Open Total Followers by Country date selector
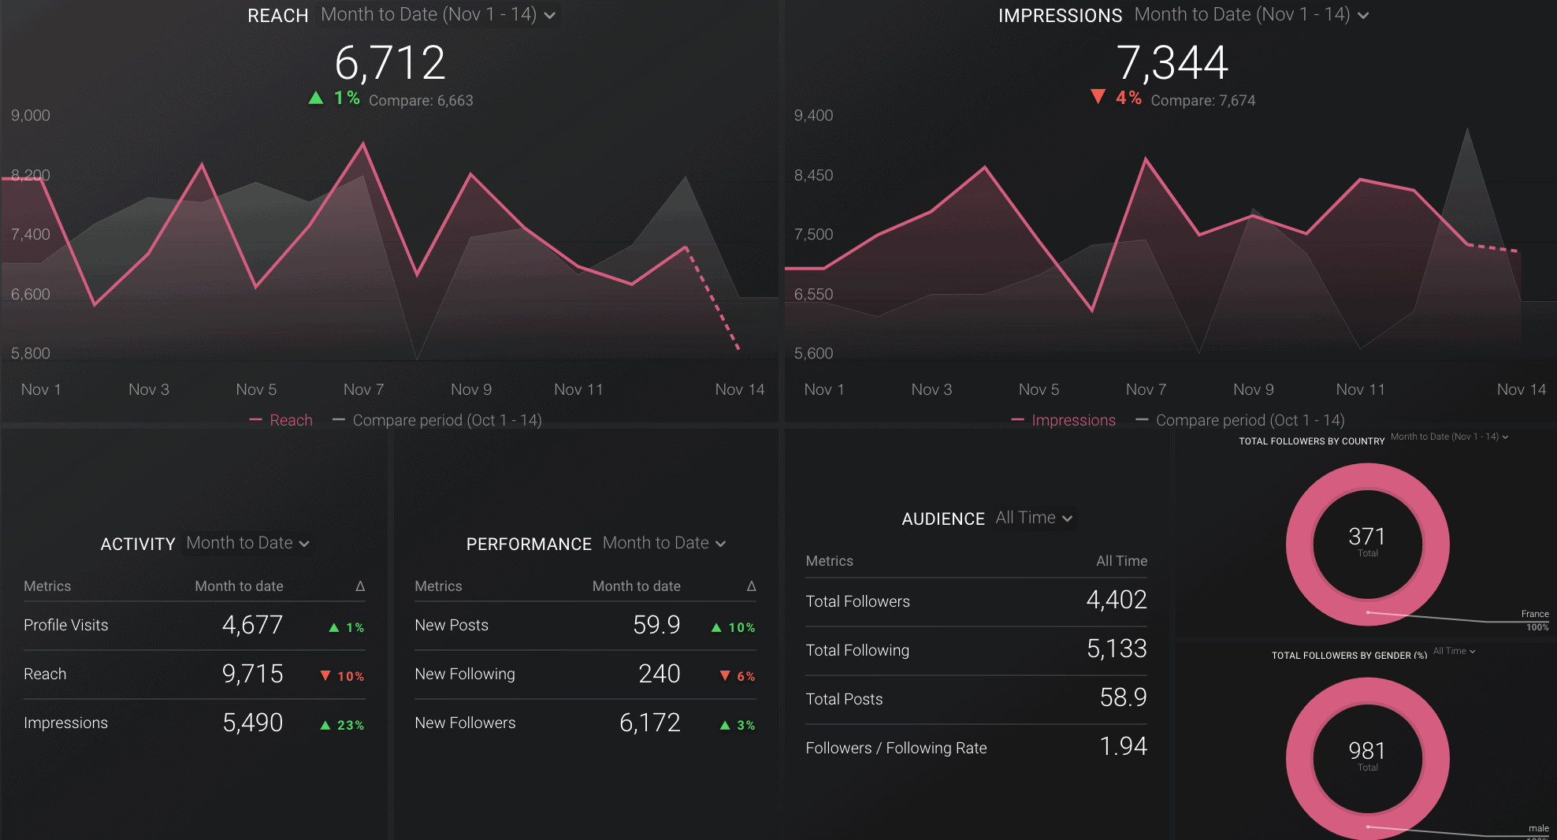The height and width of the screenshot is (840, 1557). click(x=1448, y=437)
